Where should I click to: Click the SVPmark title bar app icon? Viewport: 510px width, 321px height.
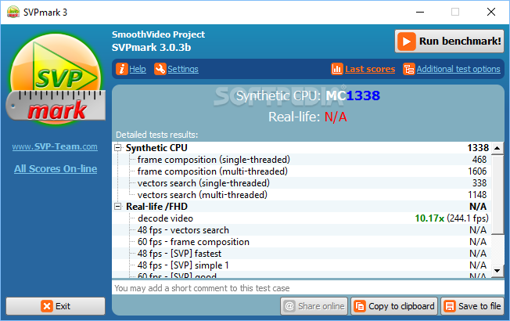click(x=13, y=12)
